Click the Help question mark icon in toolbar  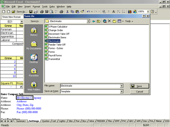pyautogui.click(x=152, y=12)
